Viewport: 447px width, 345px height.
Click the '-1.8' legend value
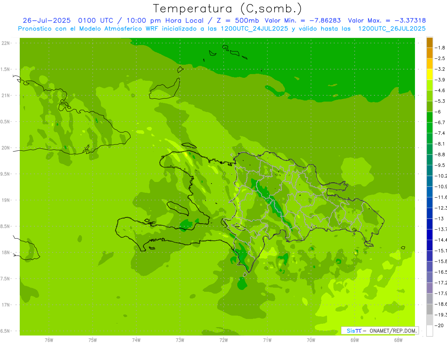(440, 48)
